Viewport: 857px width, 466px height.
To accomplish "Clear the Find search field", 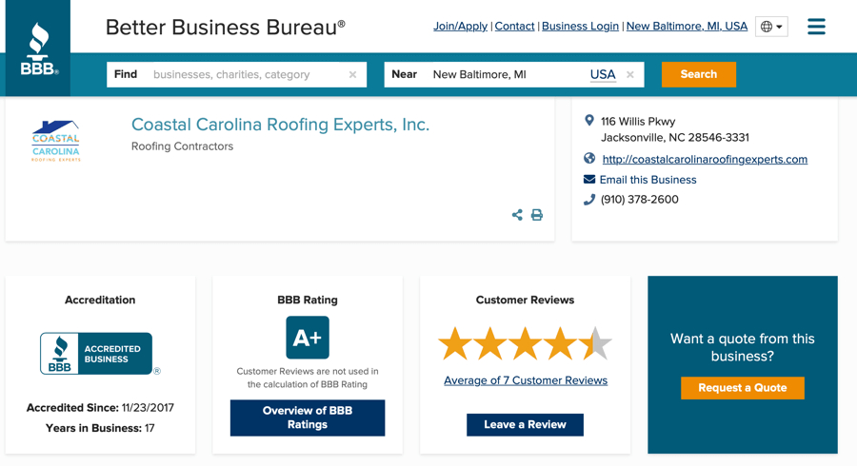I will click(352, 75).
